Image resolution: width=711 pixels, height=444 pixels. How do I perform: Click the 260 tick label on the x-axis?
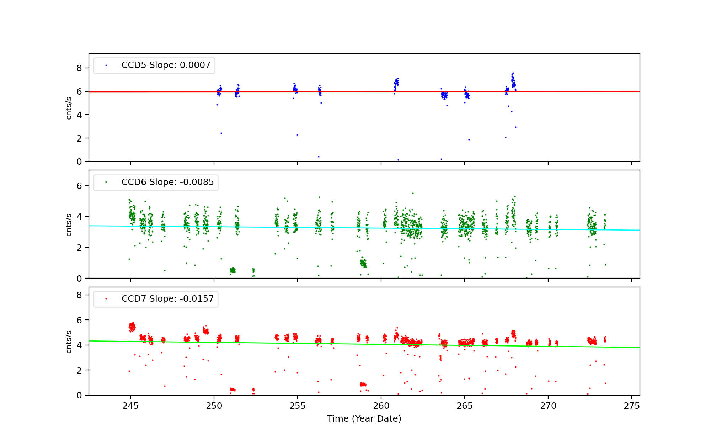point(381,406)
